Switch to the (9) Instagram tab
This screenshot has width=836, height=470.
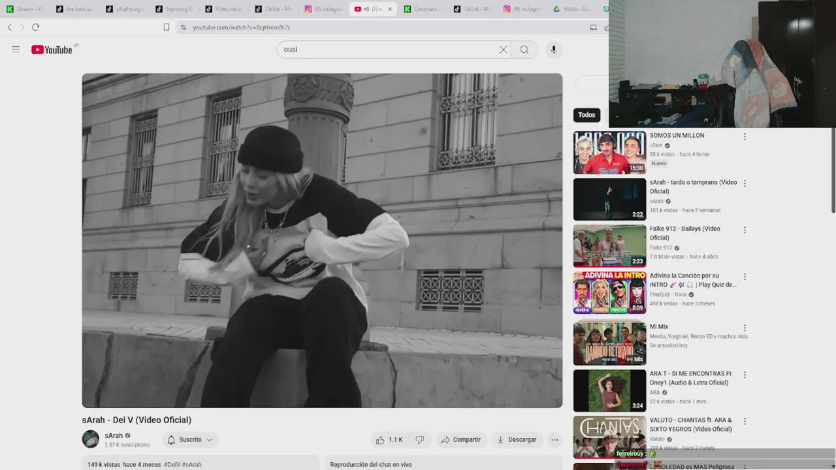pos(522,9)
